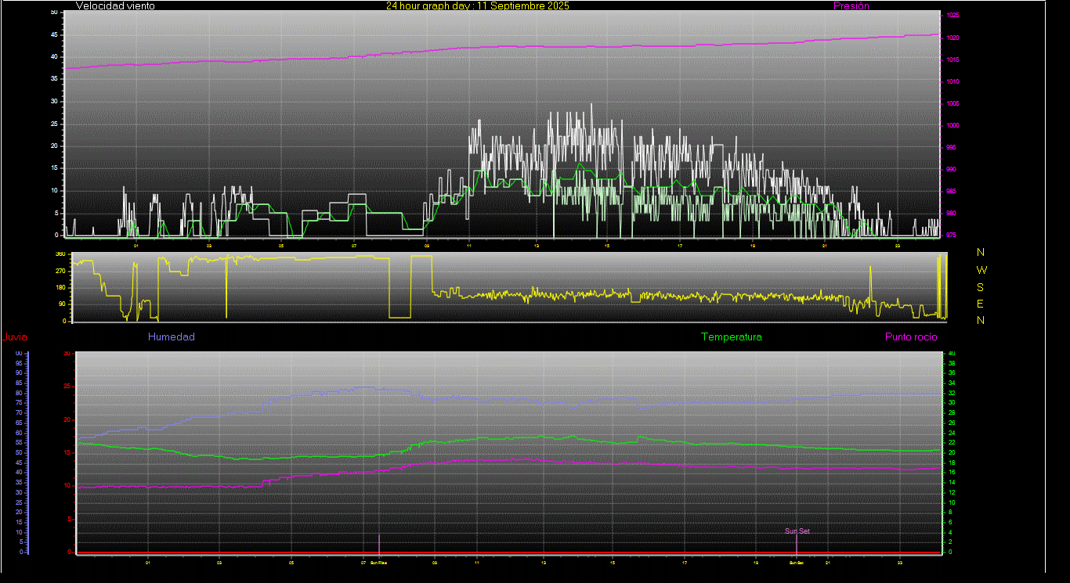
Task: Click the topmost 'N' wind direction letter
Action: 981,253
